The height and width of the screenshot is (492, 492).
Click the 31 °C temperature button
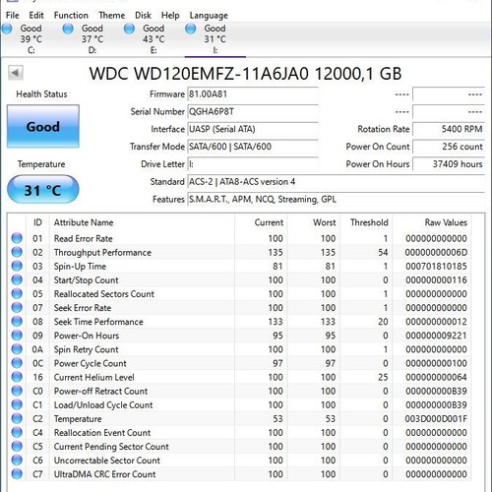(x=43, y=190)
